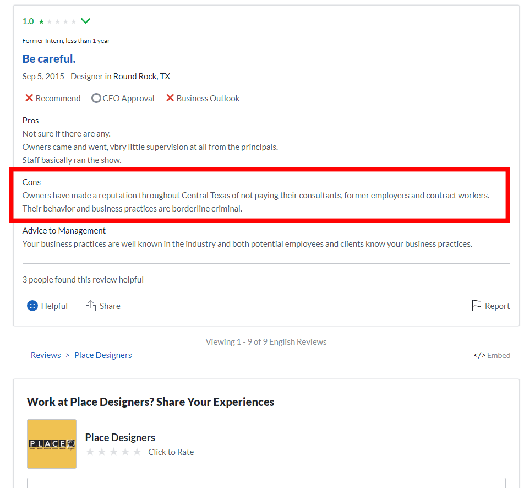Click the CEO Approval circle icon
The image size is (524, 488).
96,98
